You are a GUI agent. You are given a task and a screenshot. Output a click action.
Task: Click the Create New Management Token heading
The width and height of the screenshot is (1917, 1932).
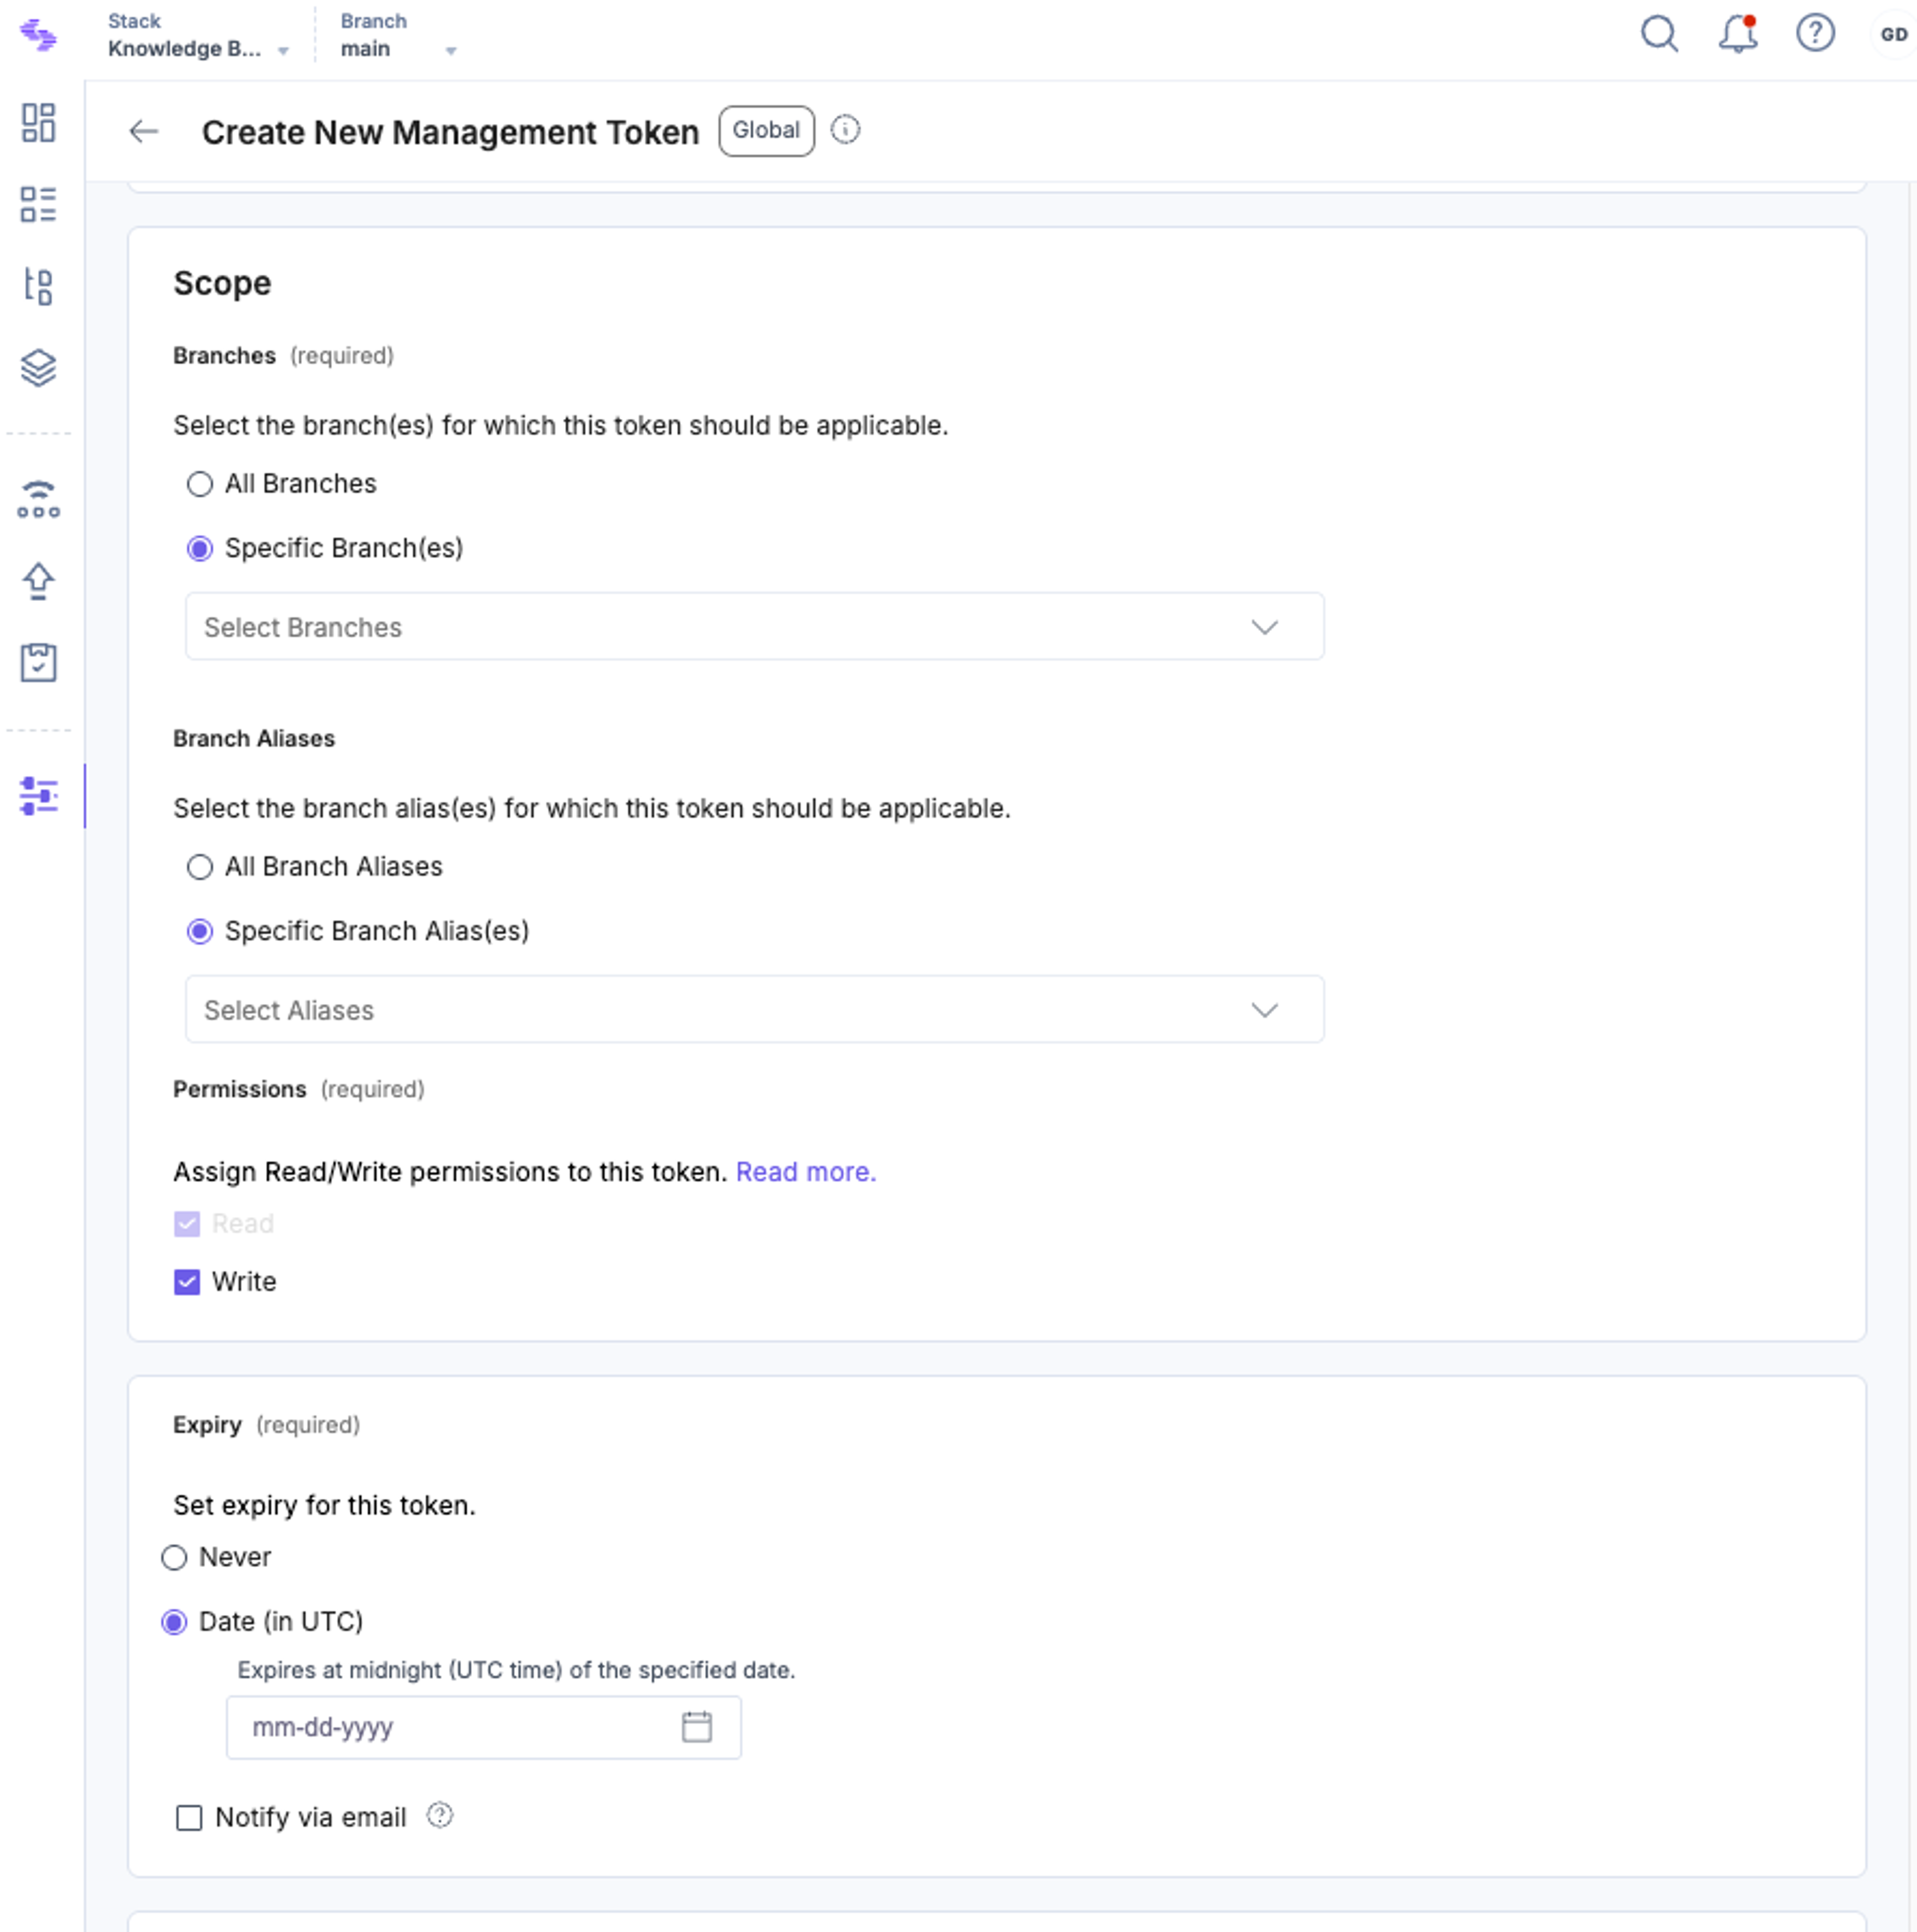pyautogui.click(x=450, y=132)
